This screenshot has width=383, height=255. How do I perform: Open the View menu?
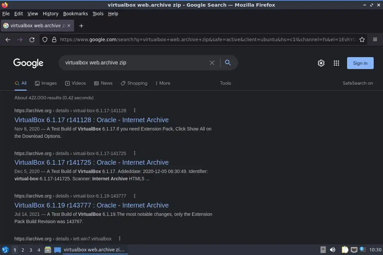point(33,14)
